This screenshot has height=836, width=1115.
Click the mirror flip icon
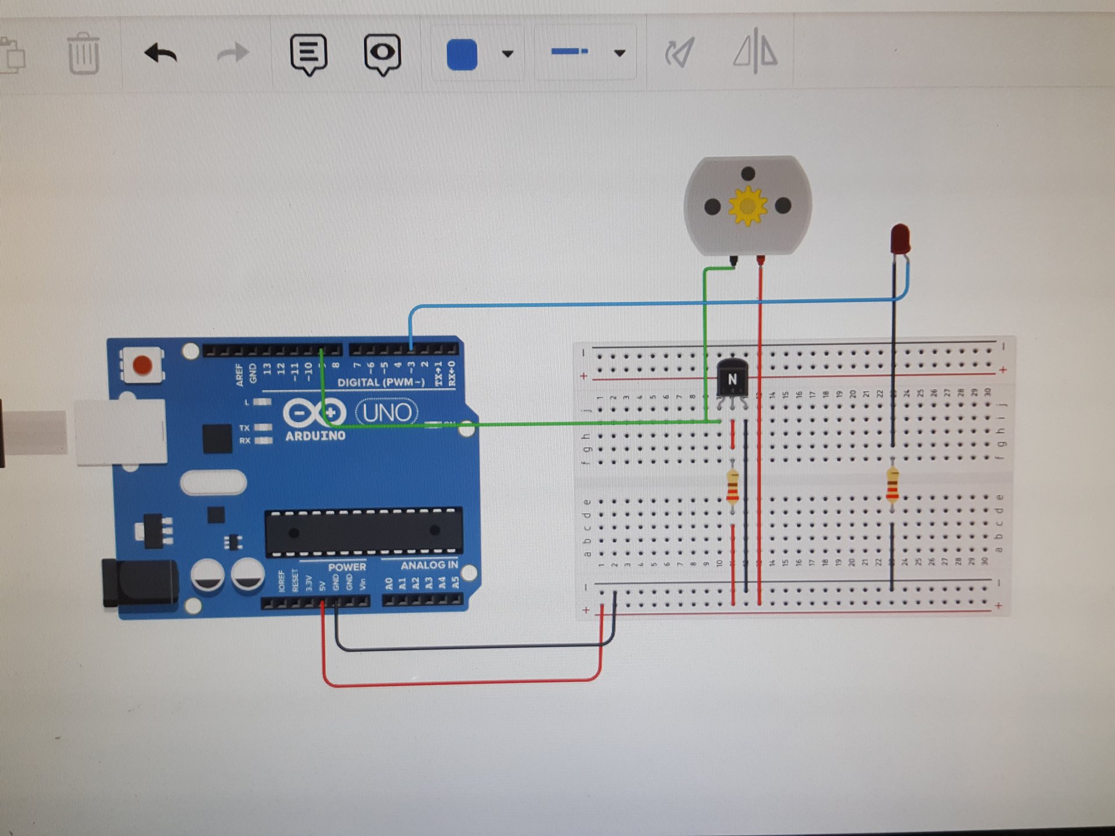click(x=755, y=52)
